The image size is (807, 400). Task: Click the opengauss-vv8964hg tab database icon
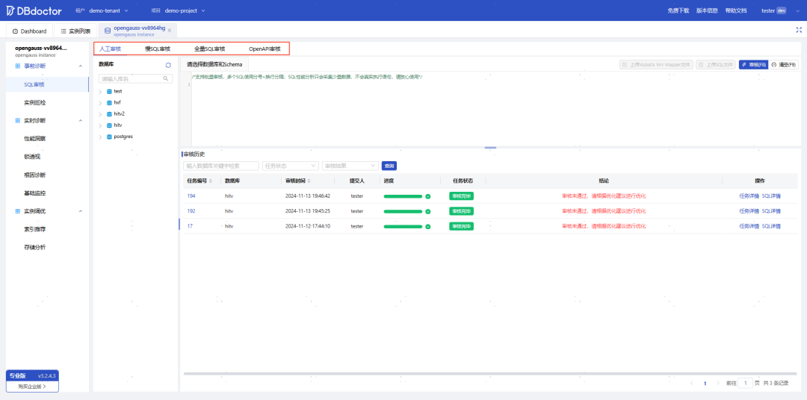coord(108,31)
